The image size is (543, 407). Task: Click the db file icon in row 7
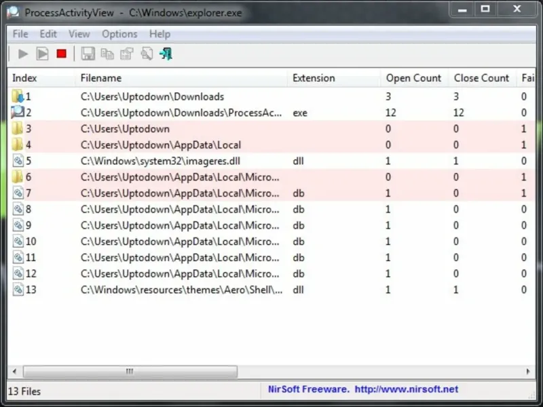pyautogui.click(x=18, y=193)
